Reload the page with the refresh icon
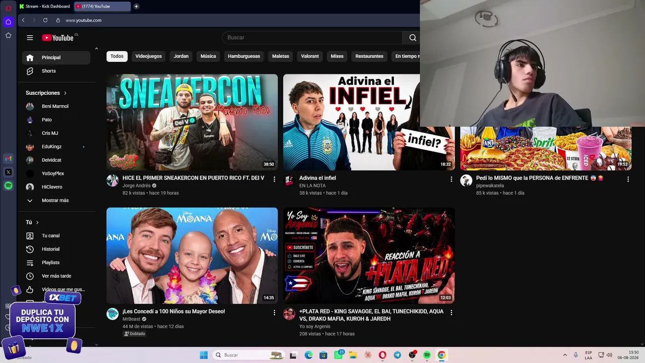Screen dimensions: 645x363 pyautogui.click(x=45, y=20)
